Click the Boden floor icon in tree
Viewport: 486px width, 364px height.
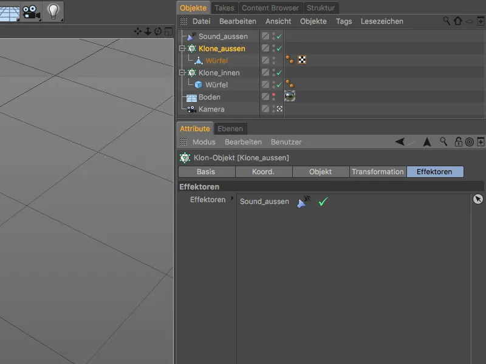click(191, 98)
